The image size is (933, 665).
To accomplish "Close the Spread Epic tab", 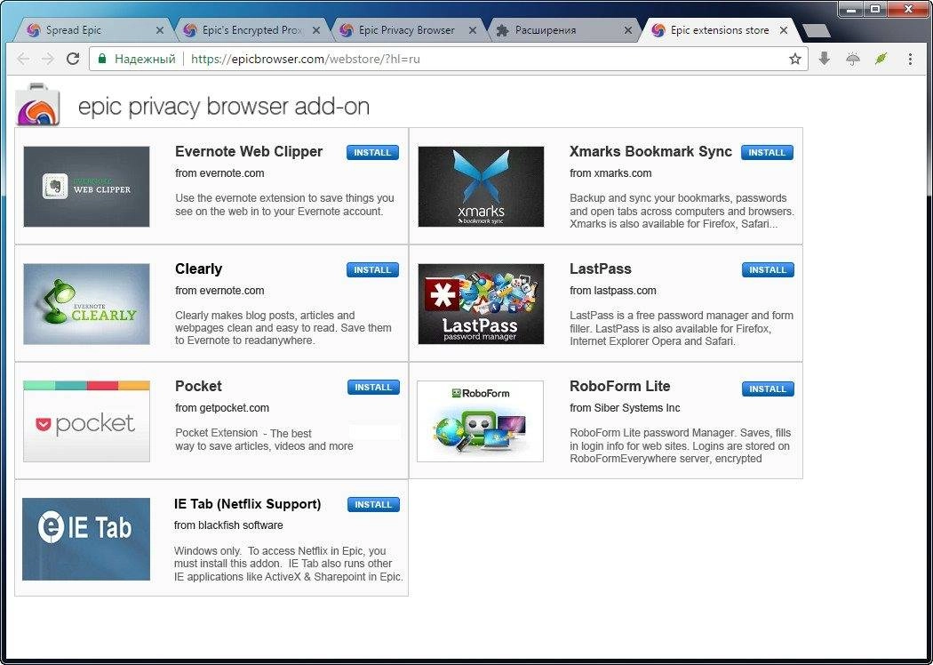I will [x=159, y=29].
